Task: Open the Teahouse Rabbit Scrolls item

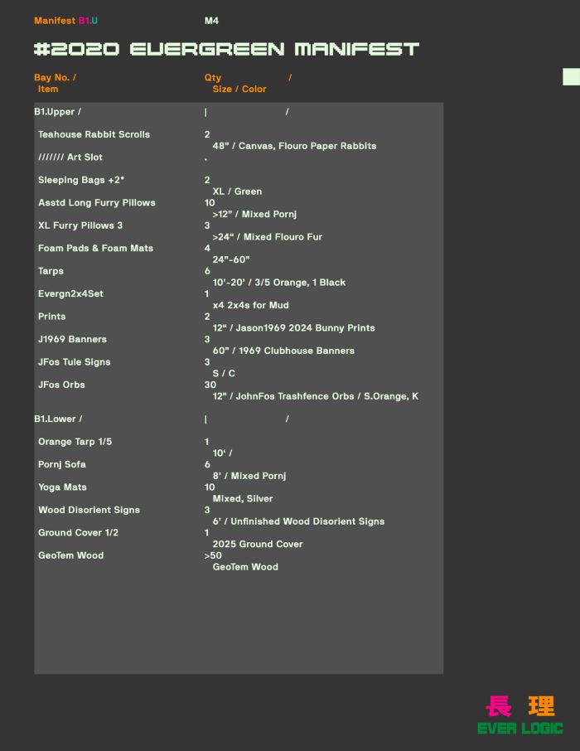Action: click(x=94, y=134)
